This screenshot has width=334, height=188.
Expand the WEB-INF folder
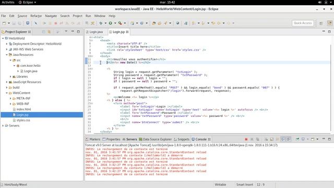coord(10,104)
